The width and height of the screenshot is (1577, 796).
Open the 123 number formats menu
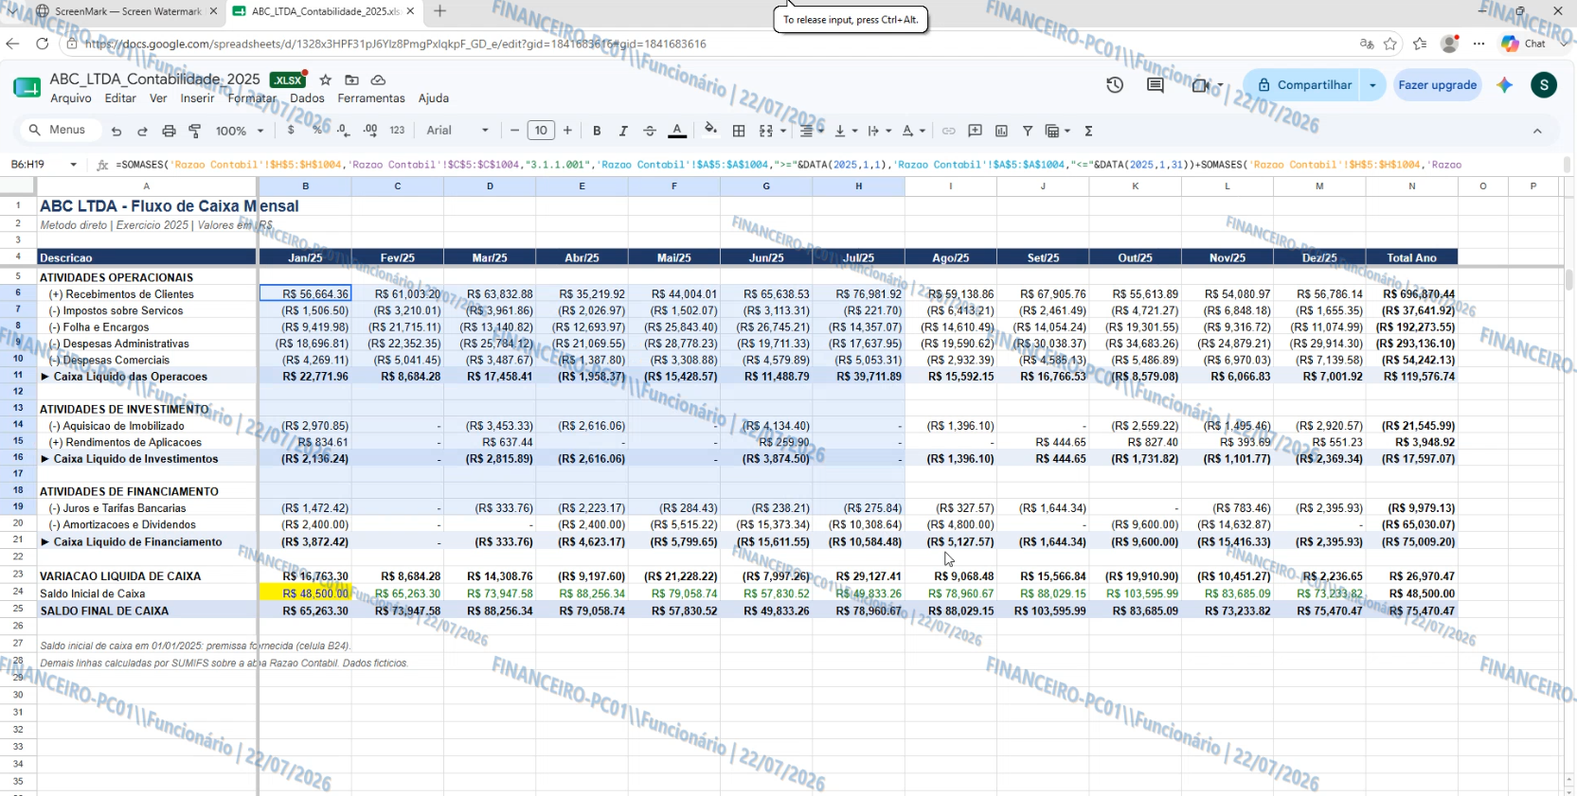(x=397, y=131)
